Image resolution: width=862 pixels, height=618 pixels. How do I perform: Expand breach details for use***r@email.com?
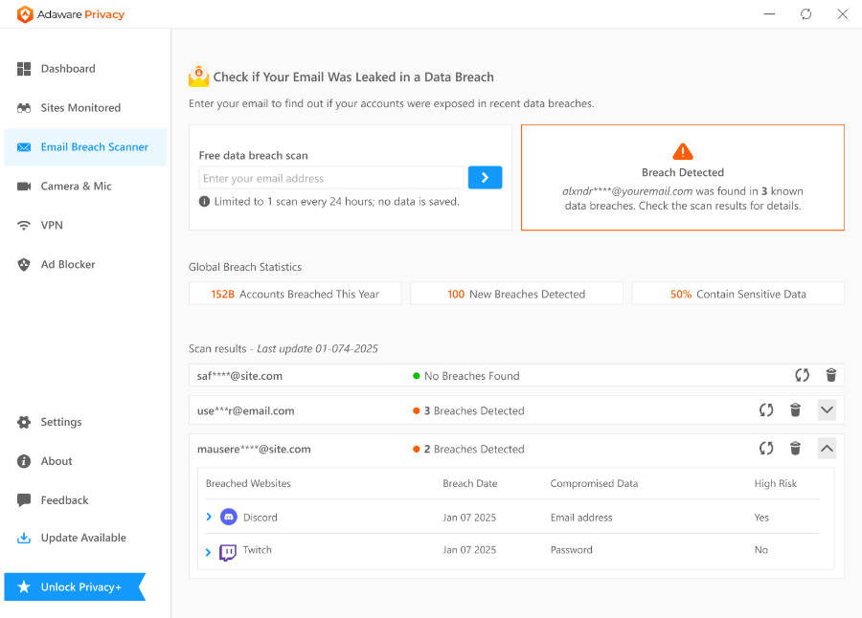click(x=827, y=409)
